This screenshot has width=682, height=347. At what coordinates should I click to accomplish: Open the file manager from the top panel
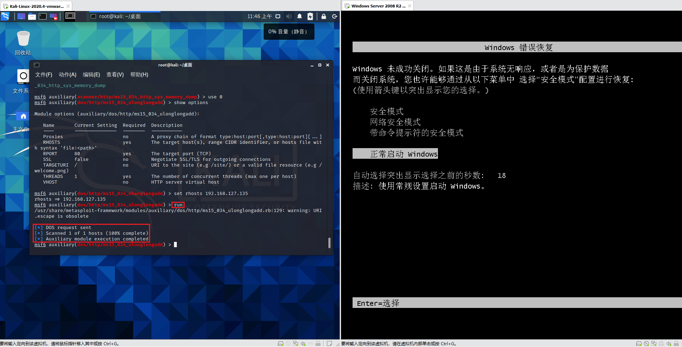pyautogui.click(x=32, y=16)
